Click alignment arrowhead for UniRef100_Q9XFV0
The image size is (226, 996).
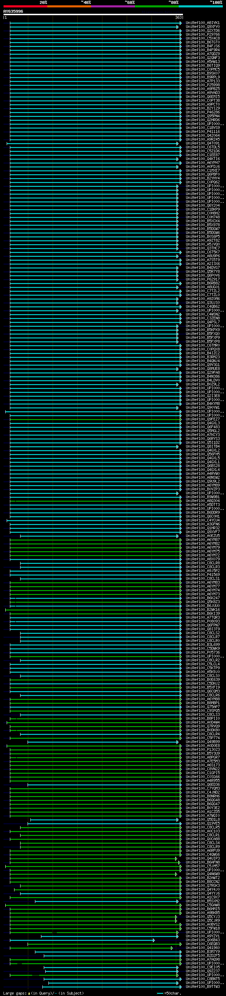pyautogui.click(x=178, y=27)
